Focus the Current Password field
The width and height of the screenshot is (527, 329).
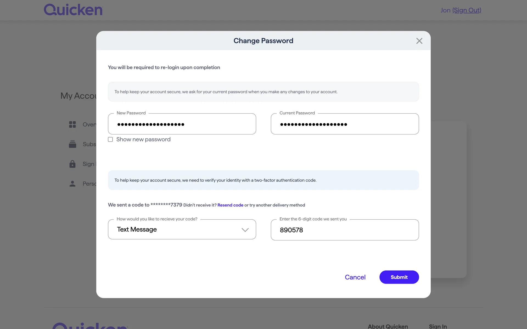coord(344,124)
